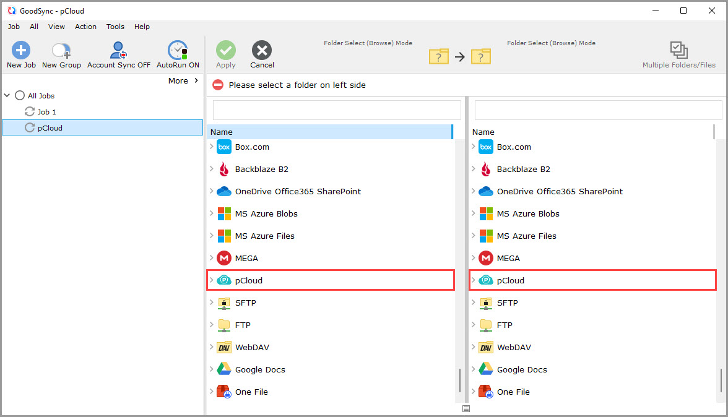Click the log toggle icon at bottom

466,409
